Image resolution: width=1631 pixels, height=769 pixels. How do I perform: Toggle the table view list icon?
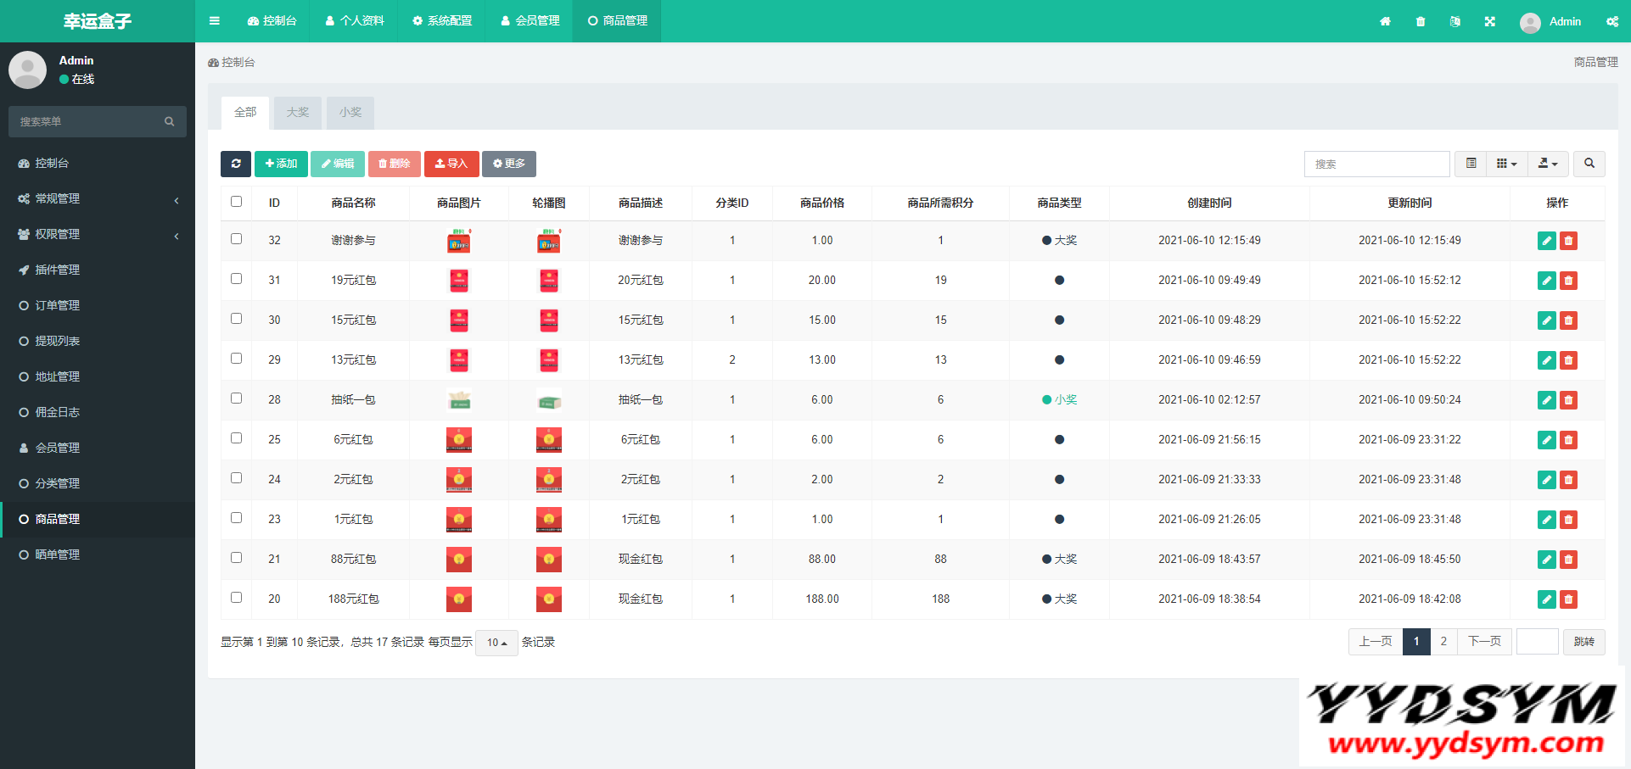pos(1471,164)
